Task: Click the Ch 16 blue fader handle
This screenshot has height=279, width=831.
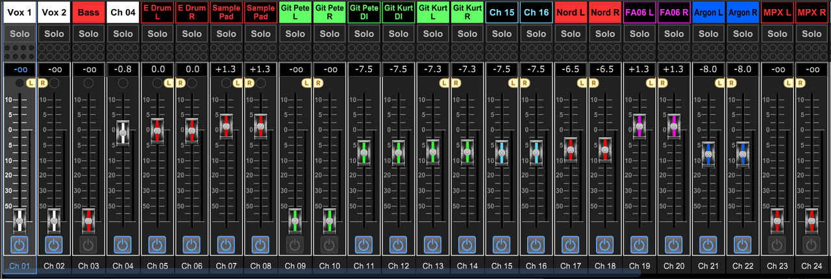Action: [536, 152]
